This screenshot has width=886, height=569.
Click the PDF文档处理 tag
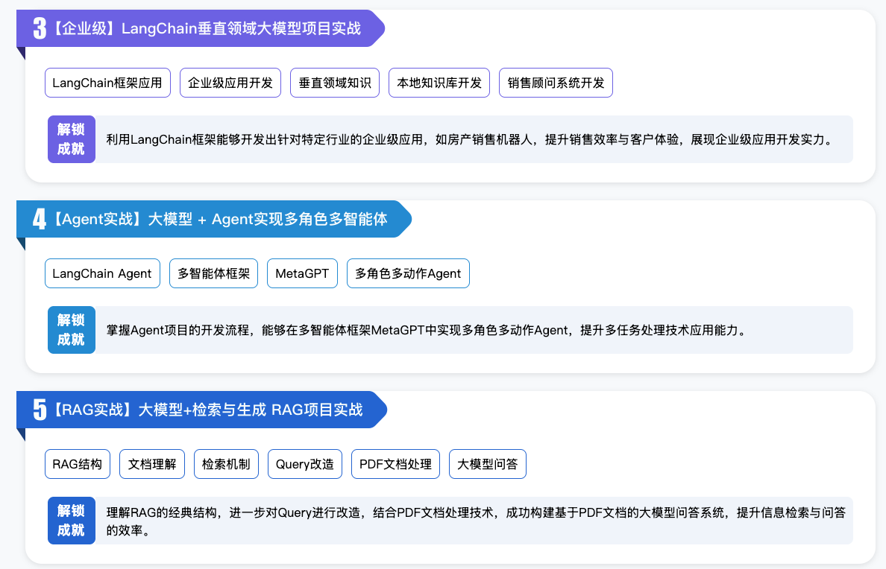coord(395,464)
